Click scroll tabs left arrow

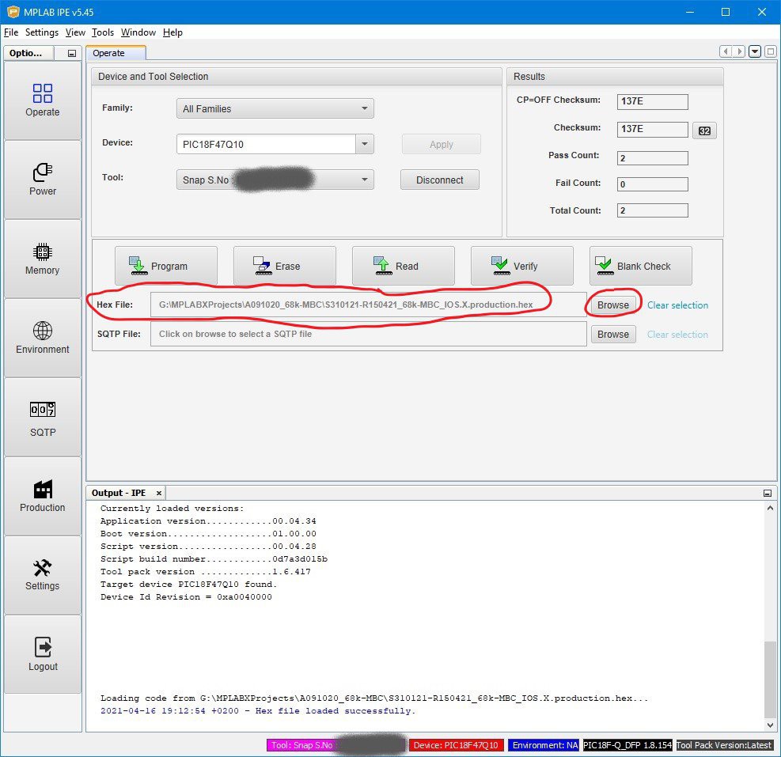(x=726, y=51)
